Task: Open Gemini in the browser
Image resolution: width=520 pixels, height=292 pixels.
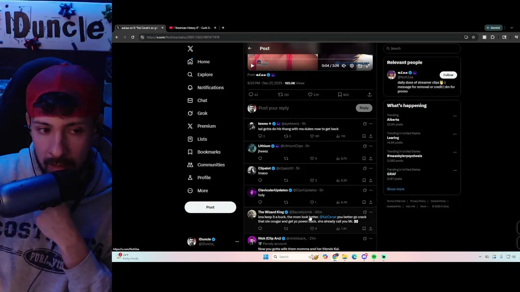Action: tap(493, 28)
